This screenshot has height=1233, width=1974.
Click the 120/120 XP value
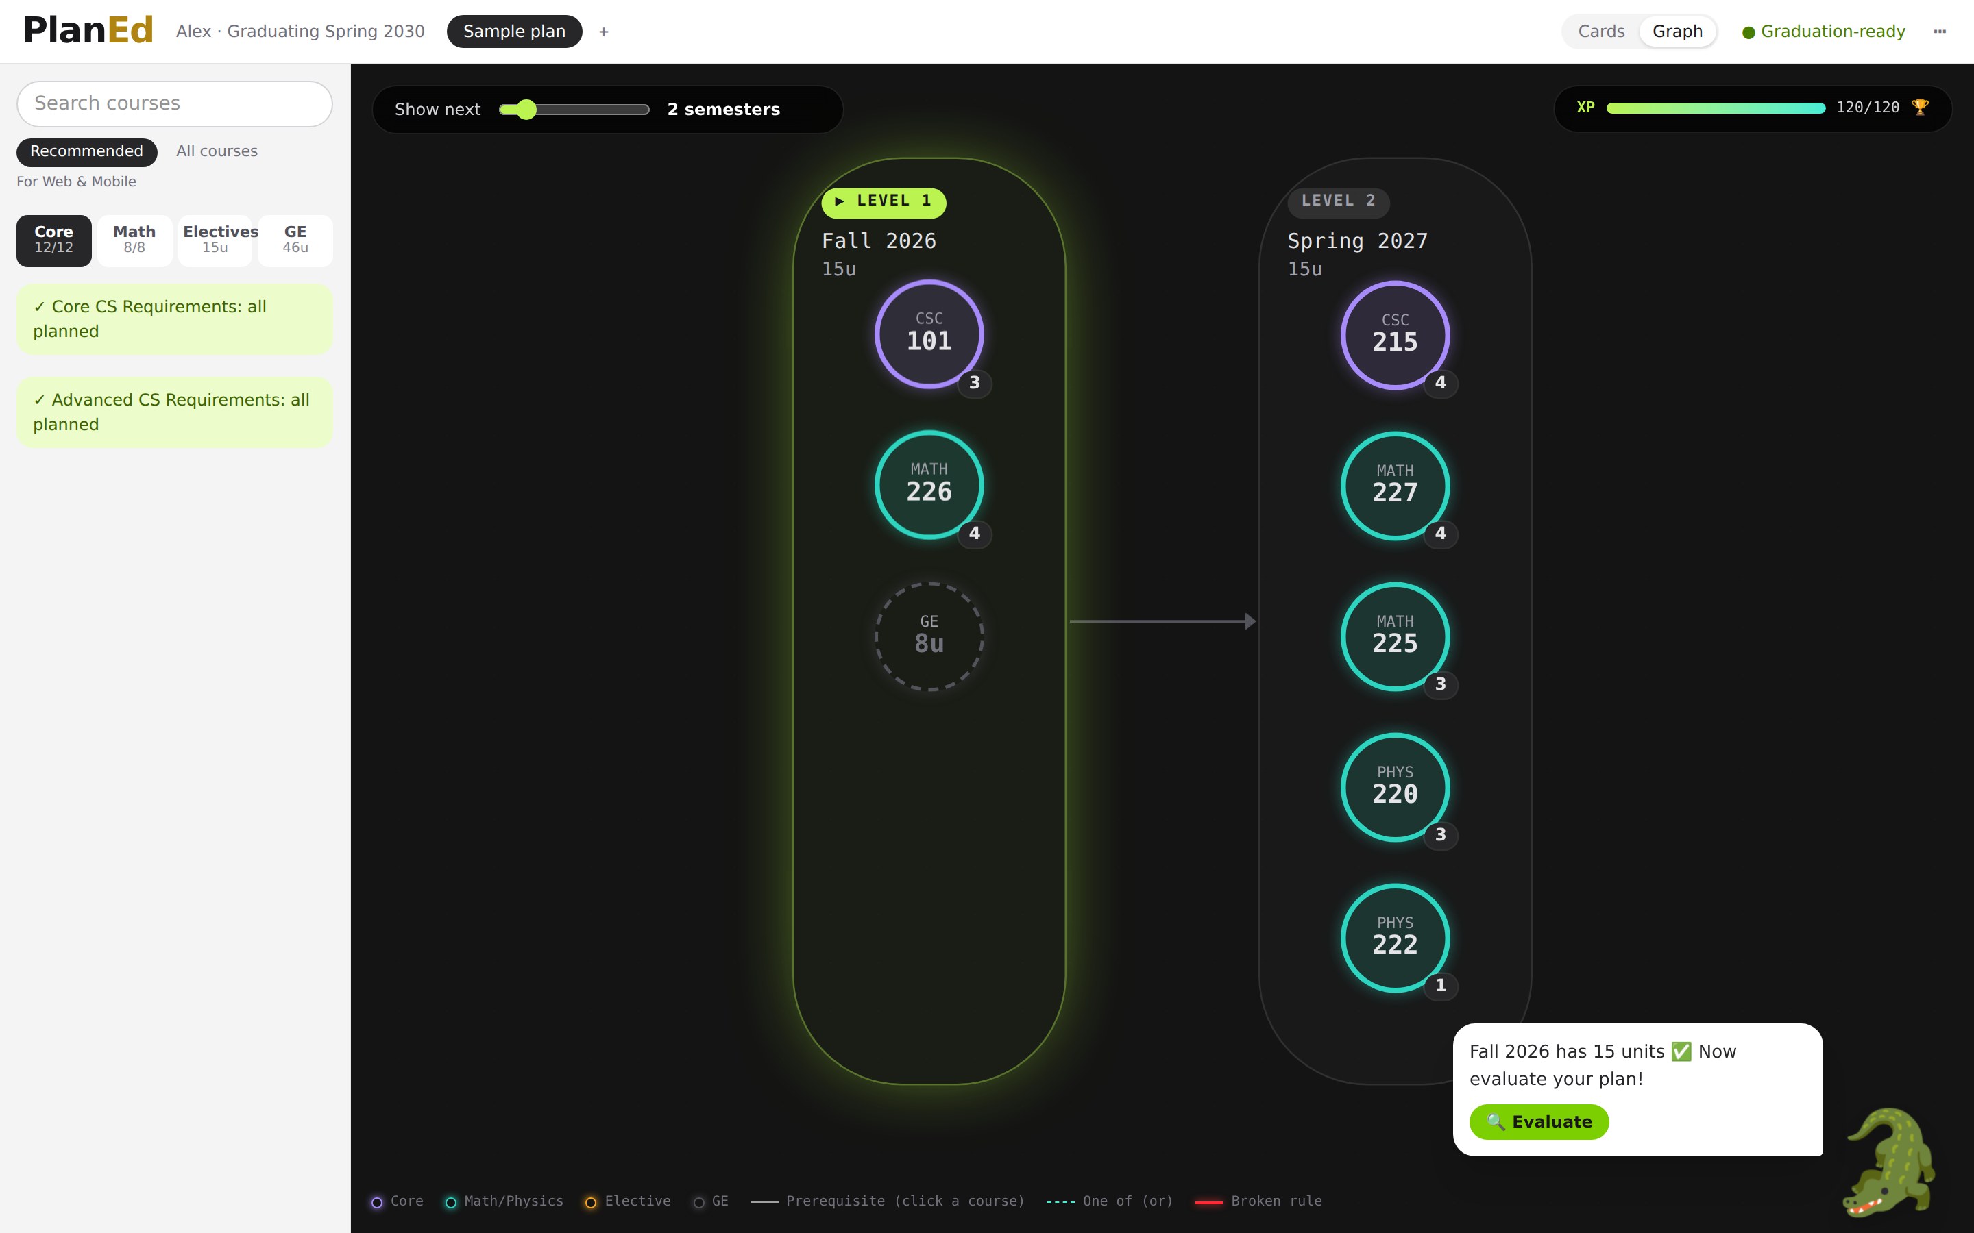(x=1868, y=108)
